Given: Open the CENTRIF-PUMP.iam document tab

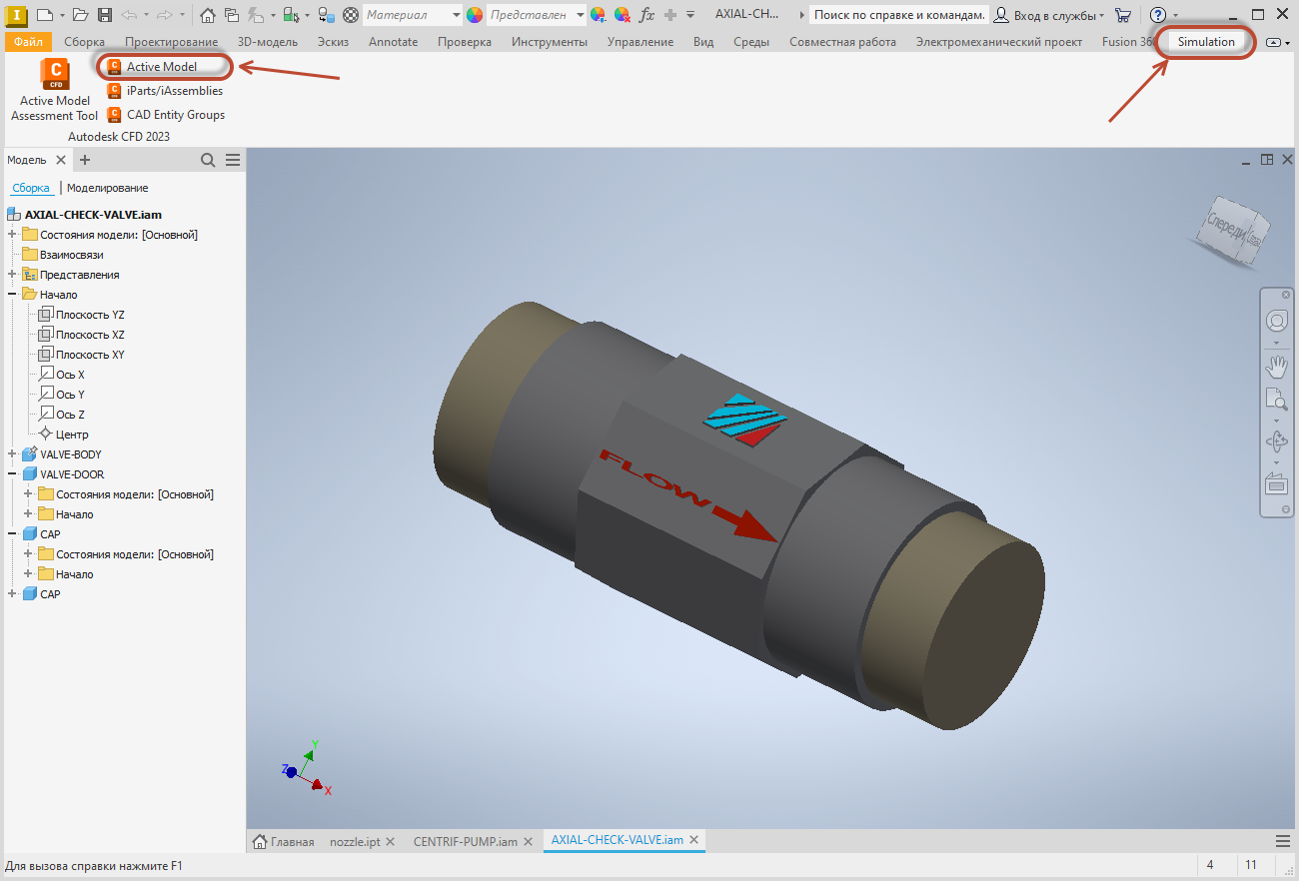Looking at the screenshot, I should (x=466, y=841).
